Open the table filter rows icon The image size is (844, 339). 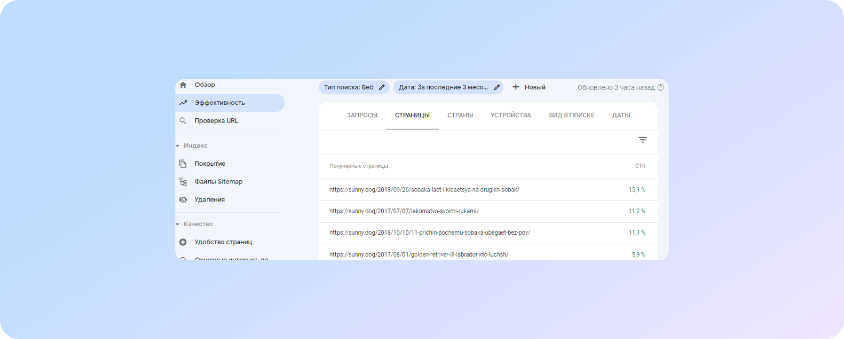point(643,140)
